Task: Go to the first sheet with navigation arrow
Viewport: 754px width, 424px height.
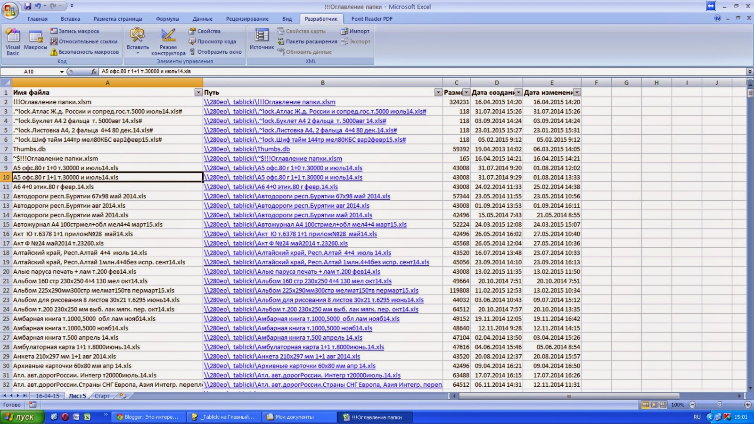Action: (x=4, y=396)
